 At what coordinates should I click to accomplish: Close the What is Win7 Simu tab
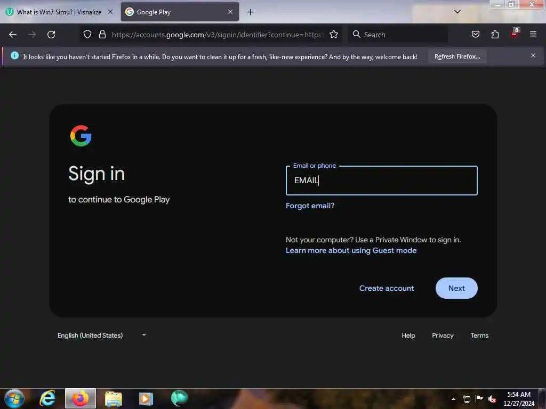point(110,12)
